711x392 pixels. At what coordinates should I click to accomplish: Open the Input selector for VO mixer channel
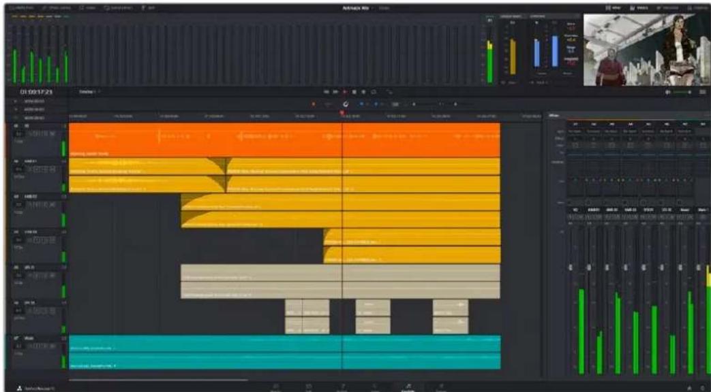[575, 131]
